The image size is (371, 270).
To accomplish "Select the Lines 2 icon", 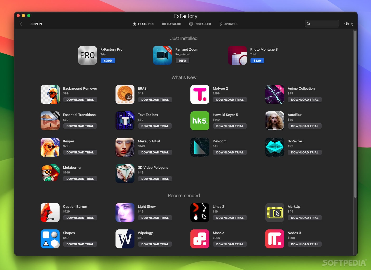I will [200, 213].
